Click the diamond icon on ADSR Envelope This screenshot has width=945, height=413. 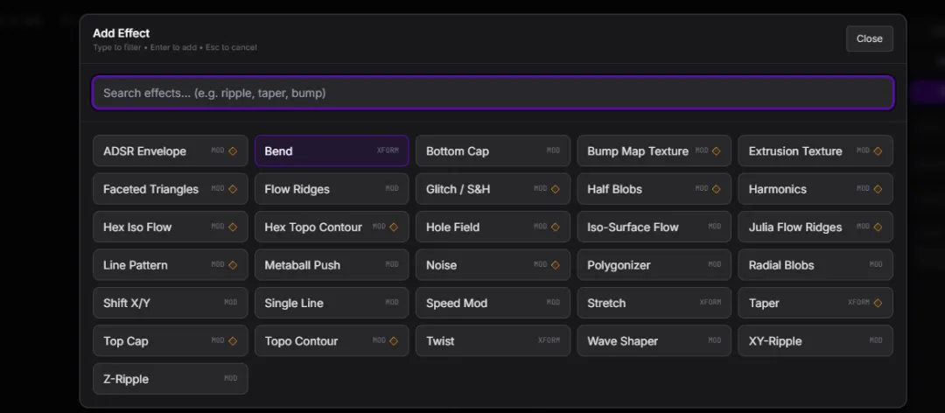point(233,151)
